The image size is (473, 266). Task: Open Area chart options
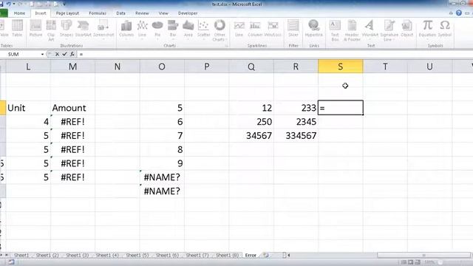point(188,30)
